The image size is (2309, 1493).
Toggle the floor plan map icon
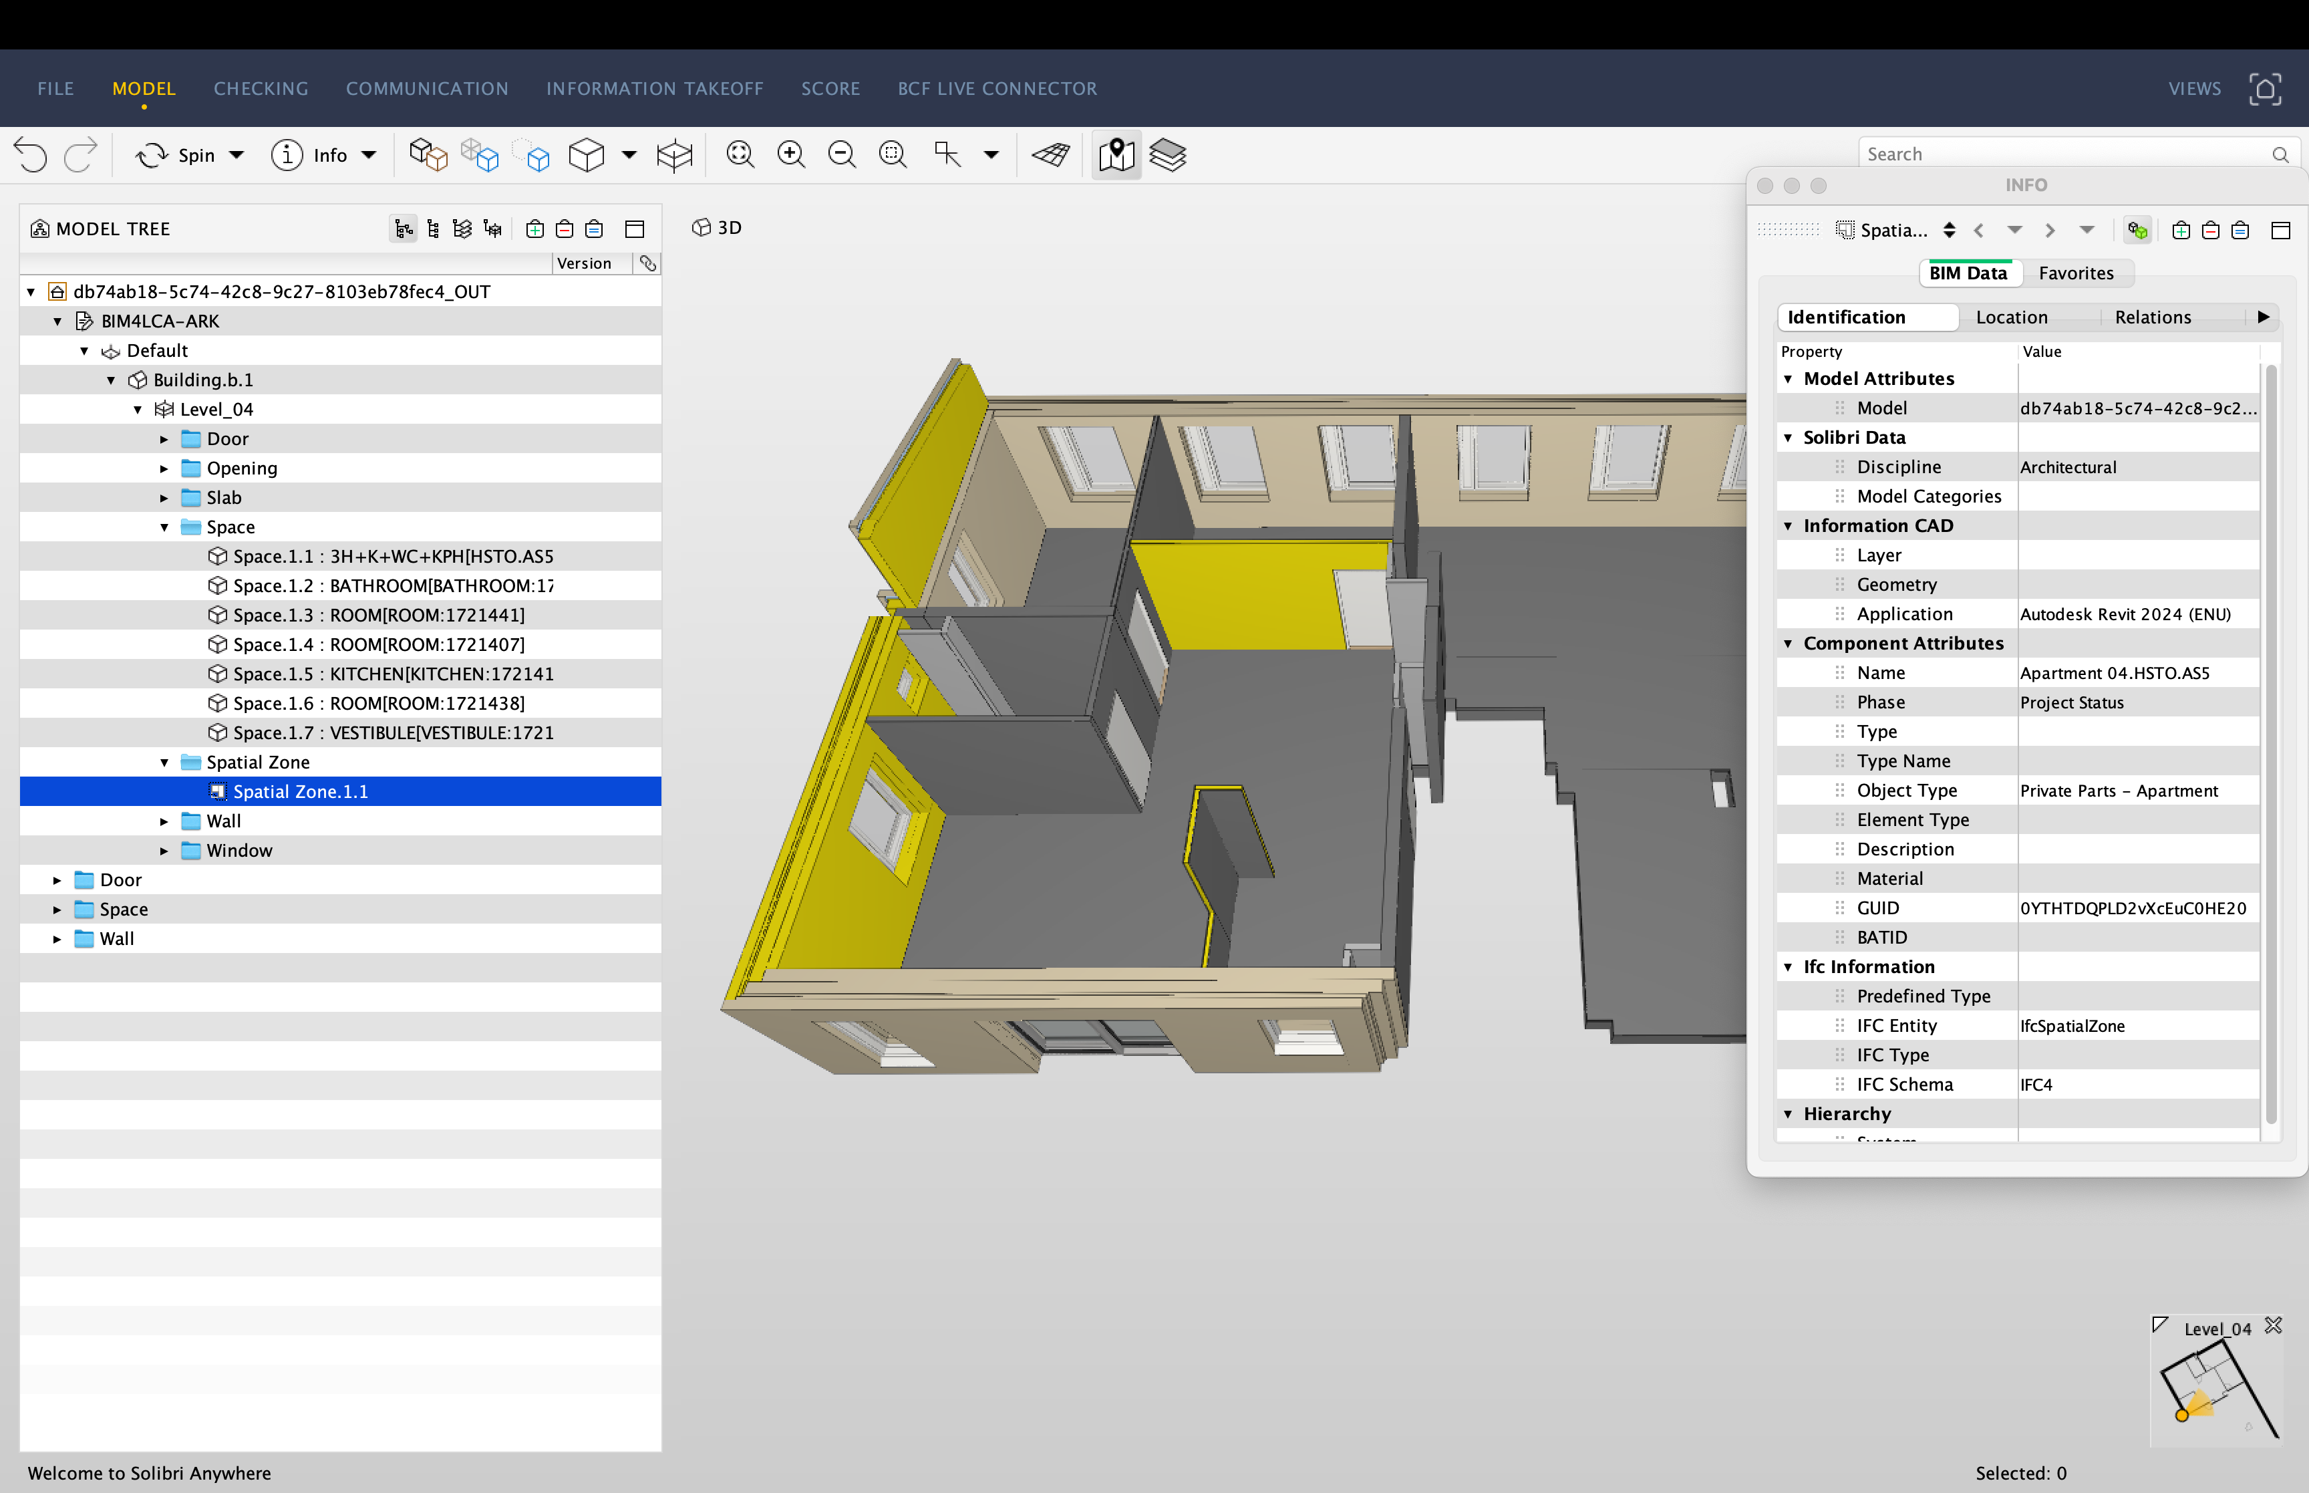tap(1116, 155)
